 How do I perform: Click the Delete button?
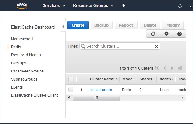coord(150,25)
